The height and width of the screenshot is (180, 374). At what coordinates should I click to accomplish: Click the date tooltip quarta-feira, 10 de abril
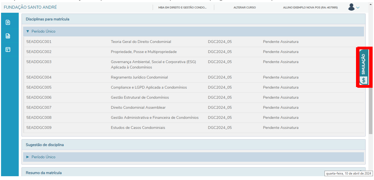[x=348, y=173]
